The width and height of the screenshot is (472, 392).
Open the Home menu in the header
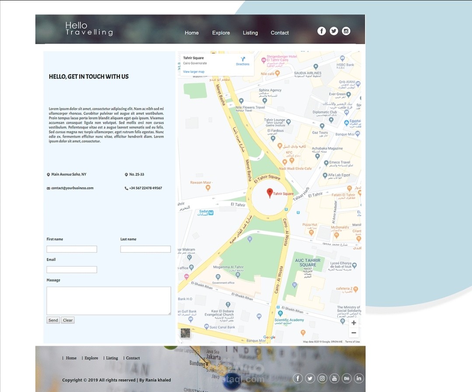[192, 33]
